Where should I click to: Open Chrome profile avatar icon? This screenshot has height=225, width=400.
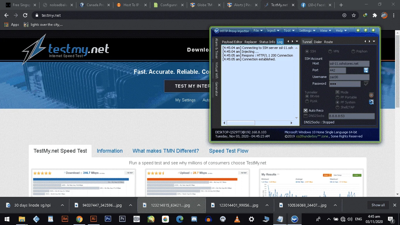point(384,15)
